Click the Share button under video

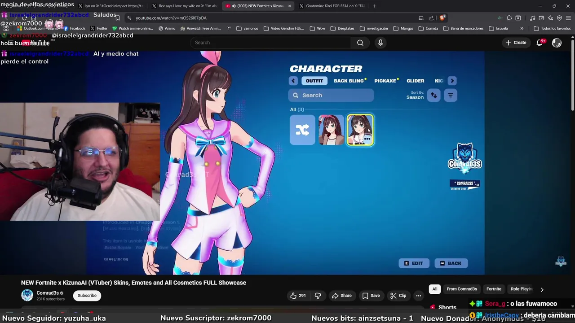click(341, 296)
